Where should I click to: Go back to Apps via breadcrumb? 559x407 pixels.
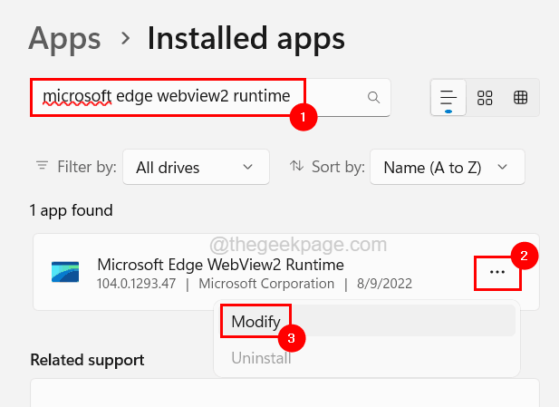tap(63, 39)
